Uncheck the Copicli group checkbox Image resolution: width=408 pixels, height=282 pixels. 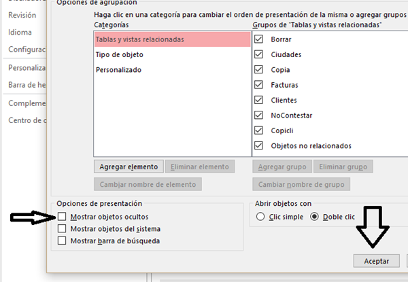pos(258,130)
